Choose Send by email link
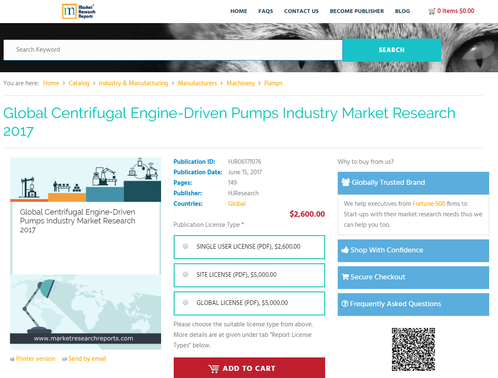The image size is (498, 378). tap(87, 359)
